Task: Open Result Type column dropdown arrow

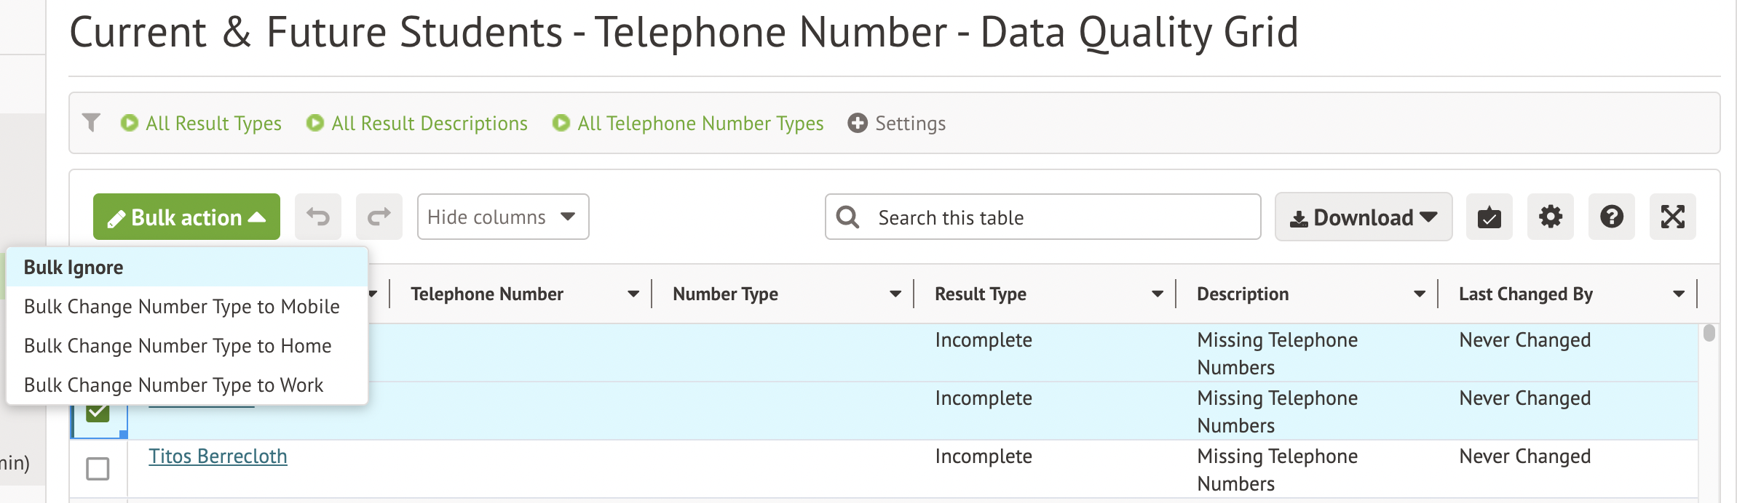Action: click(1158, 294)
